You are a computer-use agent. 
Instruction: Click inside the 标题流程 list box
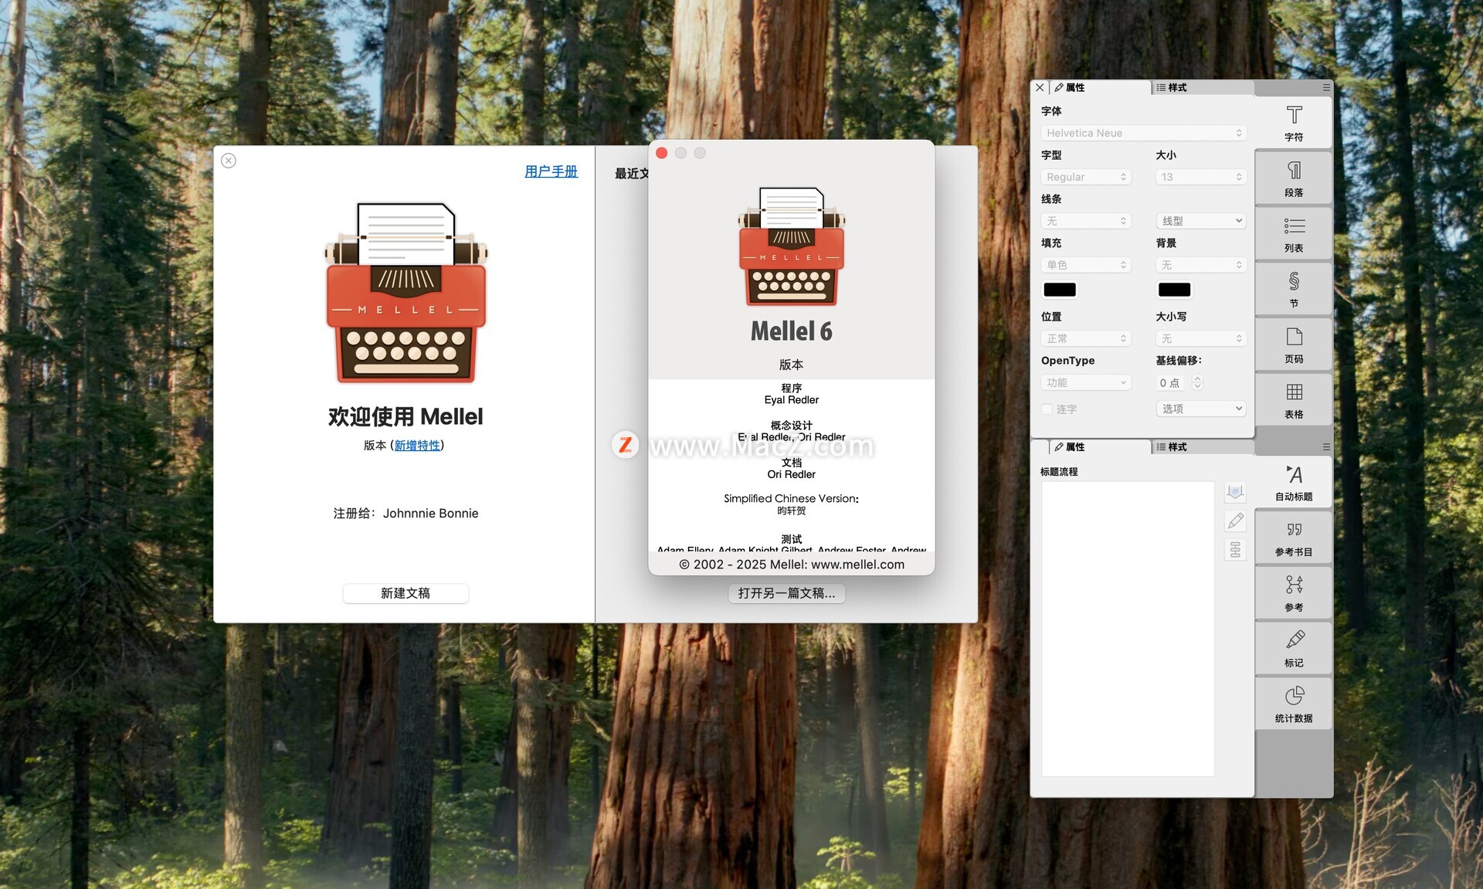1128,629
